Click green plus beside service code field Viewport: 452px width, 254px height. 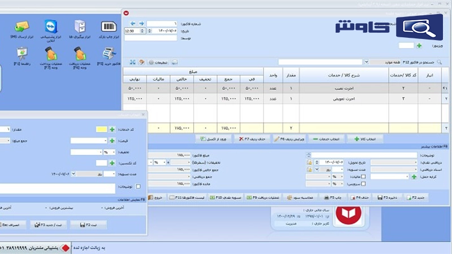(112, 129)
